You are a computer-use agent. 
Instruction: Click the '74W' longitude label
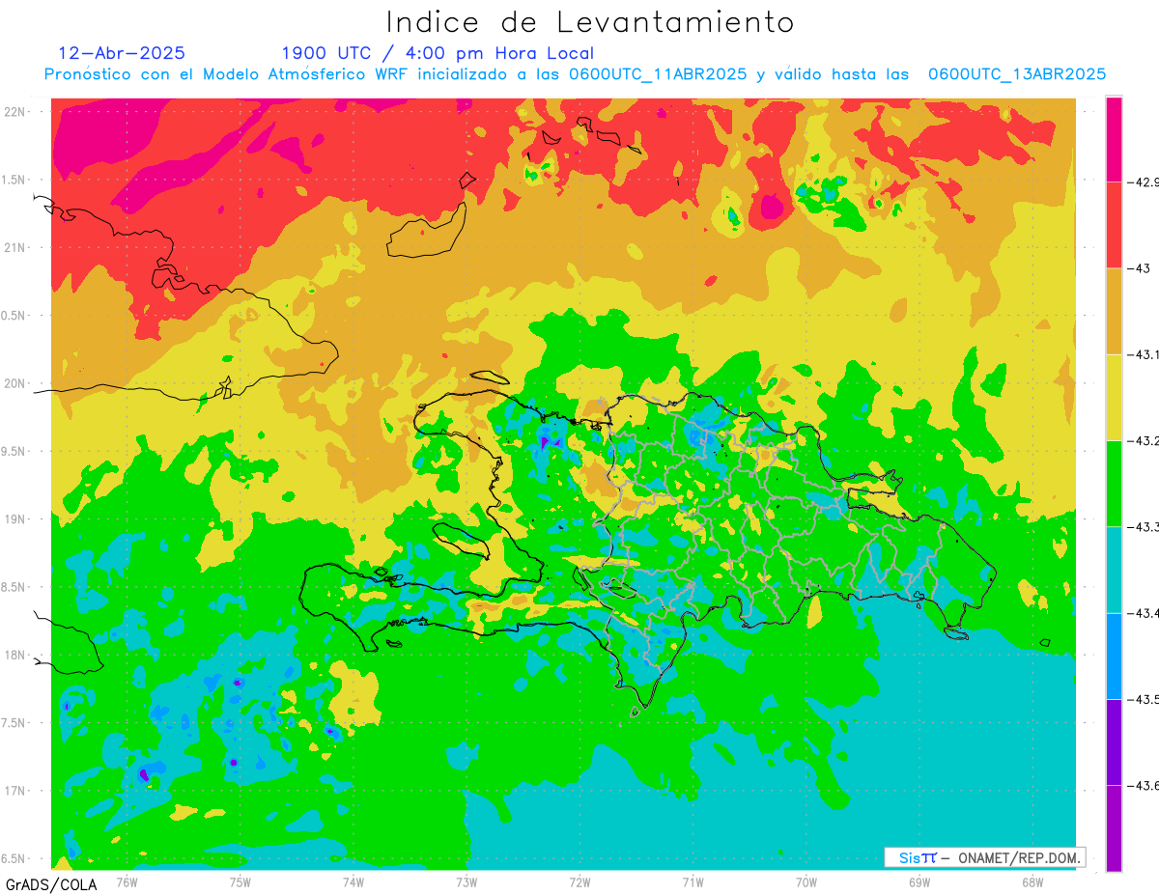(353, 881)
